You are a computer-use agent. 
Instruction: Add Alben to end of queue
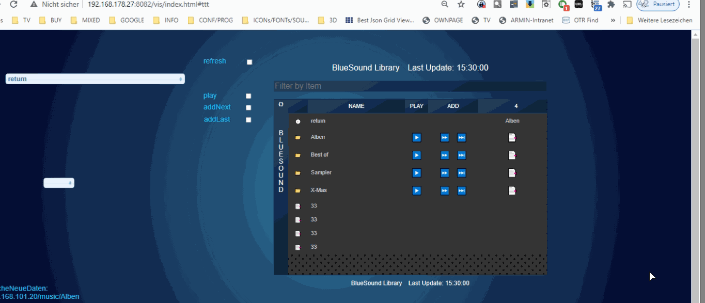pyautogui.click(x=462, y=137)
